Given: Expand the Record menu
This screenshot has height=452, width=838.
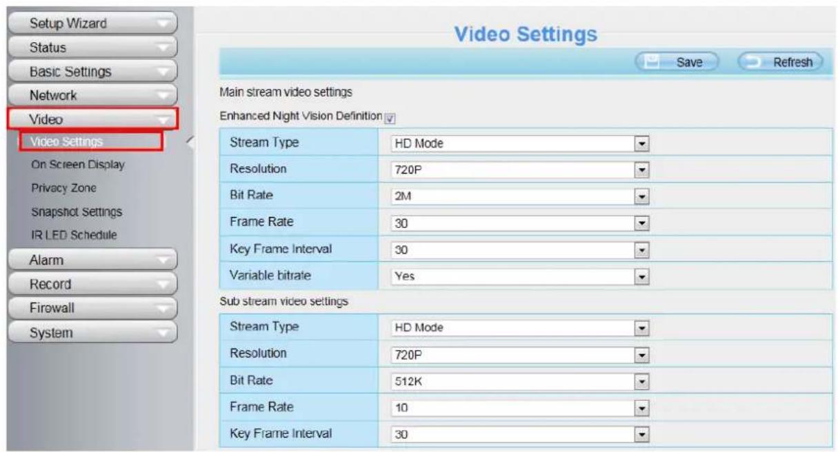Looking at the screenshot, I should coord(93,284).
